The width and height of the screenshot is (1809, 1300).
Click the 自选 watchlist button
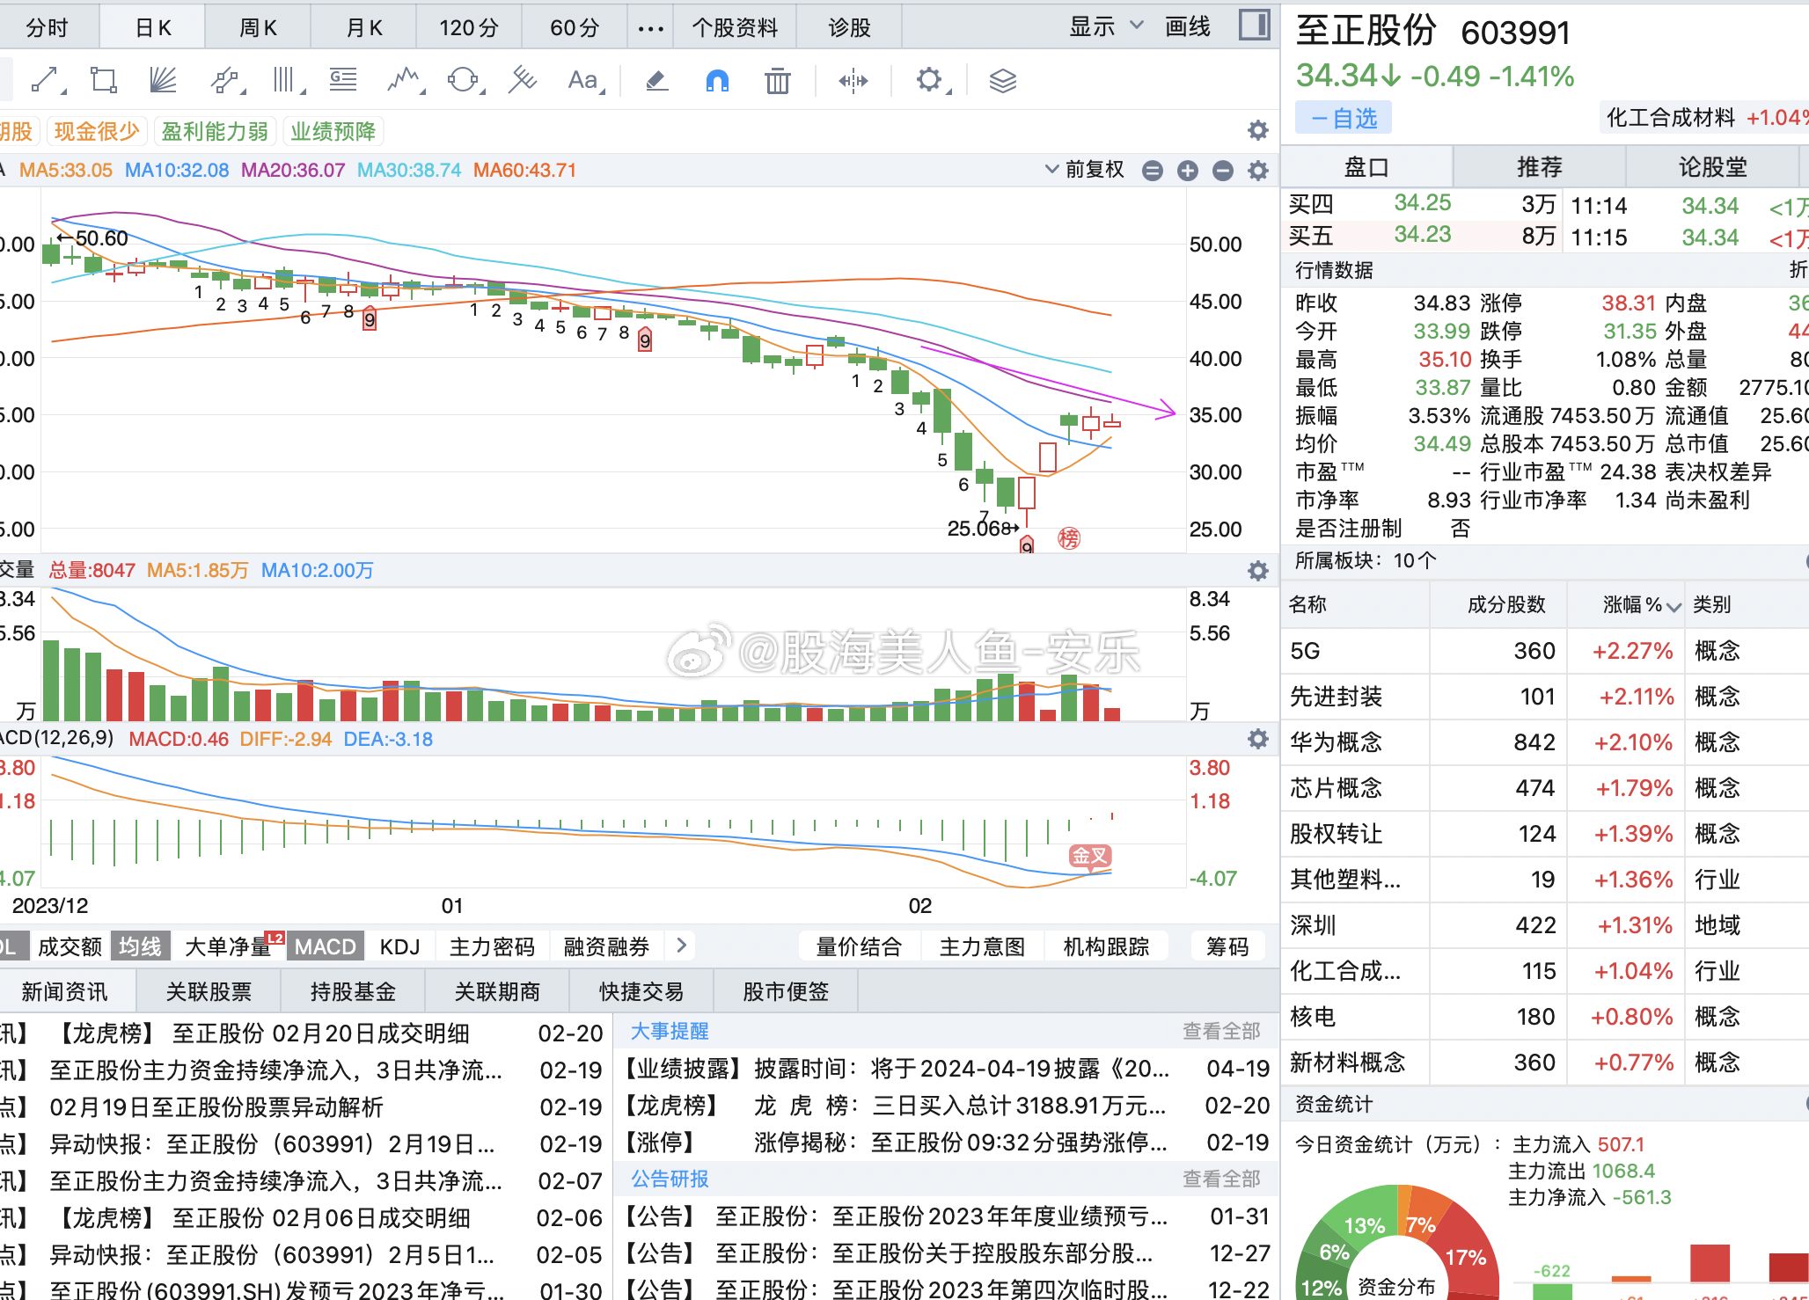[1343, 118]
